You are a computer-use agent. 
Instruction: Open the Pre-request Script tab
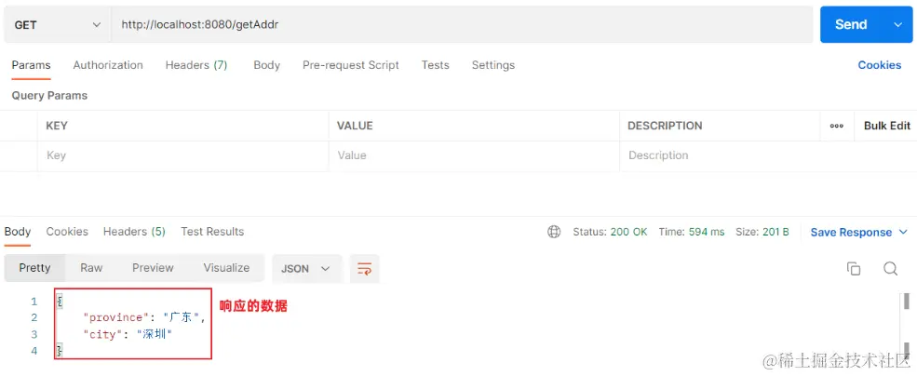[350, 65]
